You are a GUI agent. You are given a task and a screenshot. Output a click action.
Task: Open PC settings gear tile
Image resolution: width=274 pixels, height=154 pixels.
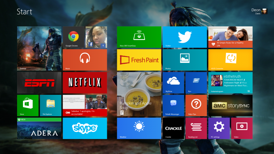point(219,128)
